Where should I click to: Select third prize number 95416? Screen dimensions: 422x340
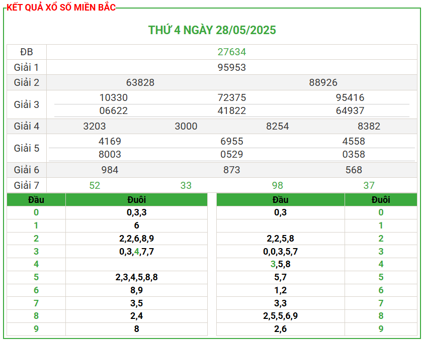[350, 97]
